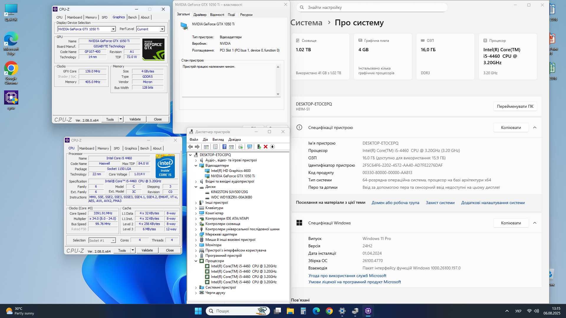Click Close button in lower CPU-Z window
This screenshot has width=566, height=318.
pos(170,250)
